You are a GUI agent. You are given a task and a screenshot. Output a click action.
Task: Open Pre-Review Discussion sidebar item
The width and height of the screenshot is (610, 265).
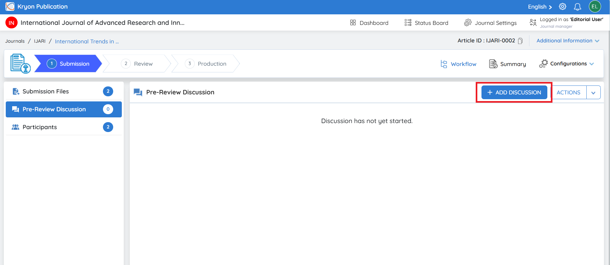point(64,109)
